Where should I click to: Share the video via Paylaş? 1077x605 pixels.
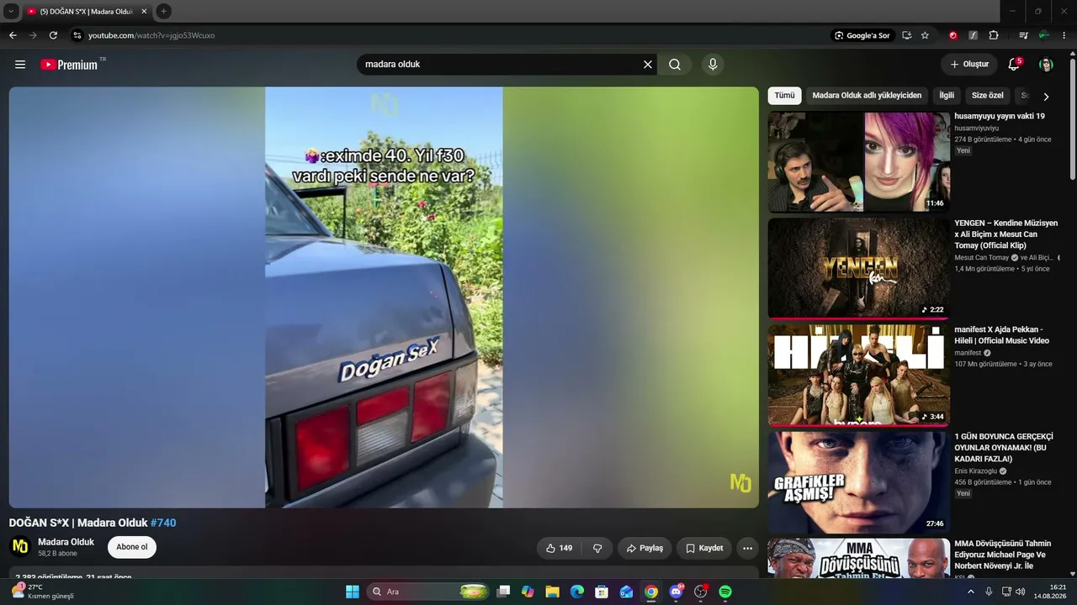click(645, 548)
